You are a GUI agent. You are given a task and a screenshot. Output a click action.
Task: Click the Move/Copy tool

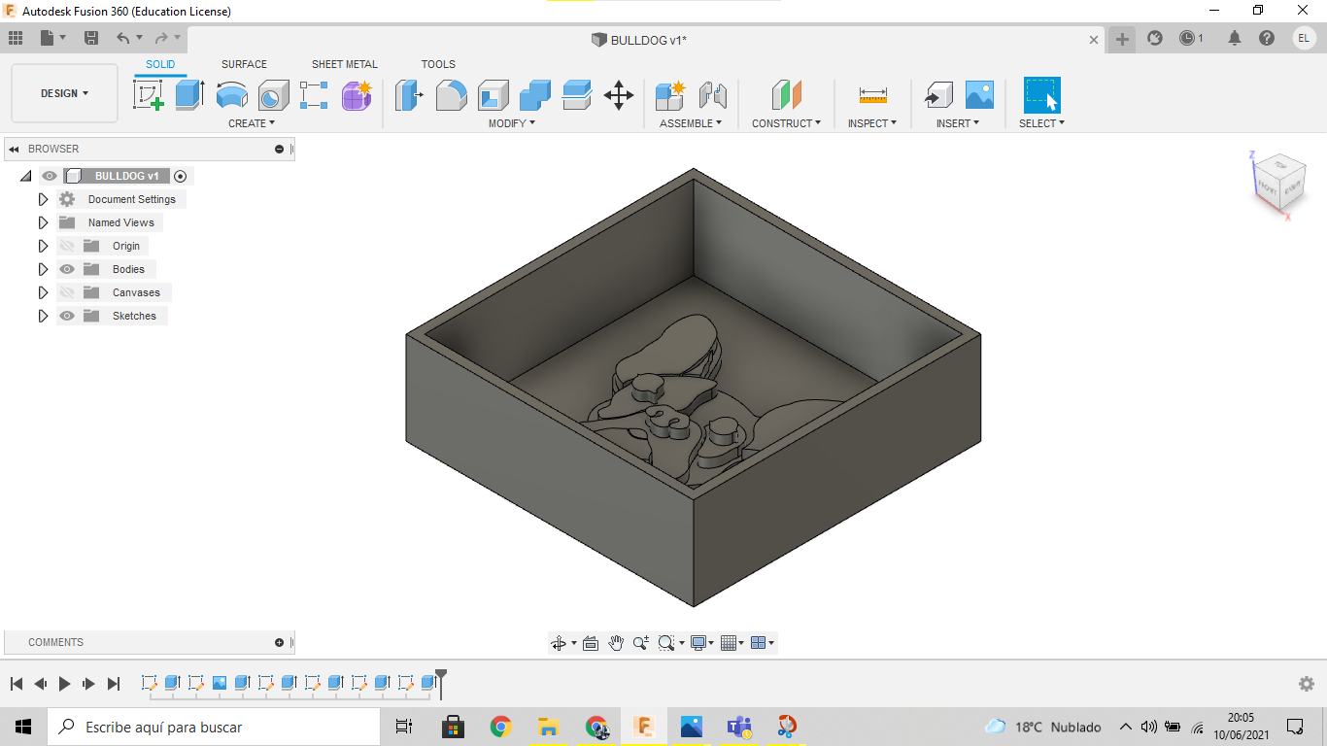click(x=619, y=95)
